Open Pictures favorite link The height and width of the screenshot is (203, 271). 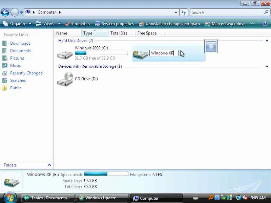click(x=17, y=58)
